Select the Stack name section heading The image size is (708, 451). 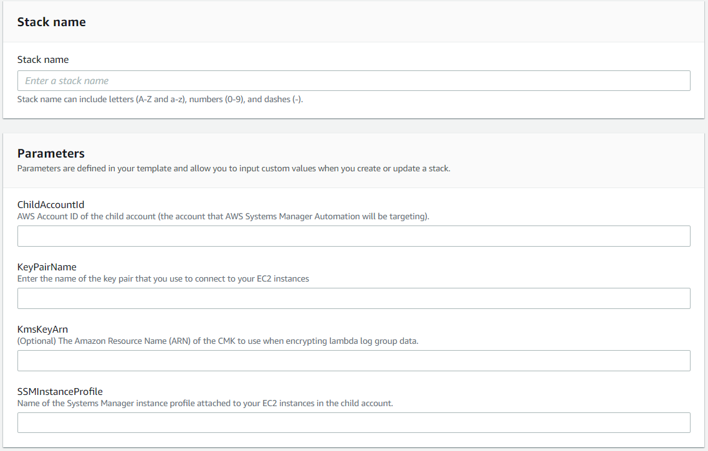[52, 21]
